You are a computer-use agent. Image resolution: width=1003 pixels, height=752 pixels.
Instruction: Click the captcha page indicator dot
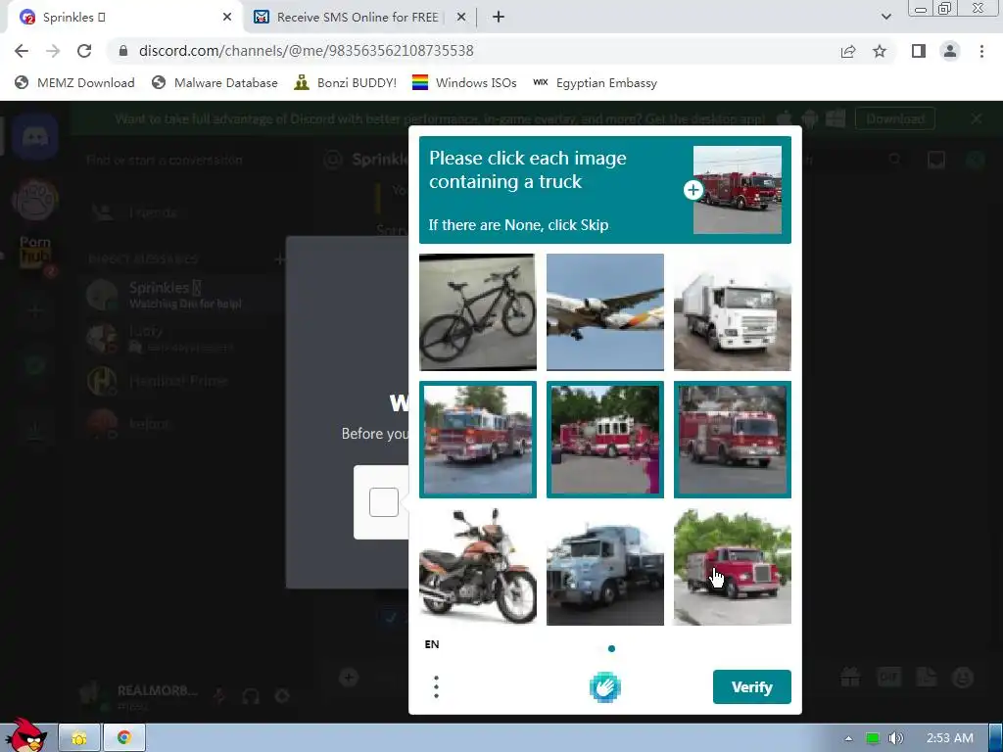pyautogui.click(x=611, y=648)
